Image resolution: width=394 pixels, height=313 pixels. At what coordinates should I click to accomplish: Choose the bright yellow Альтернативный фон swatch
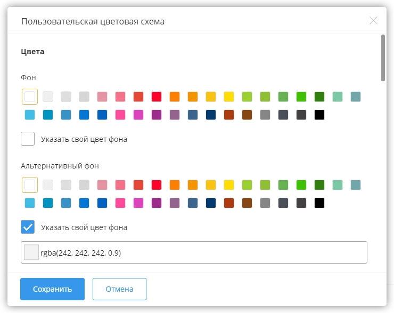point(229,185)
